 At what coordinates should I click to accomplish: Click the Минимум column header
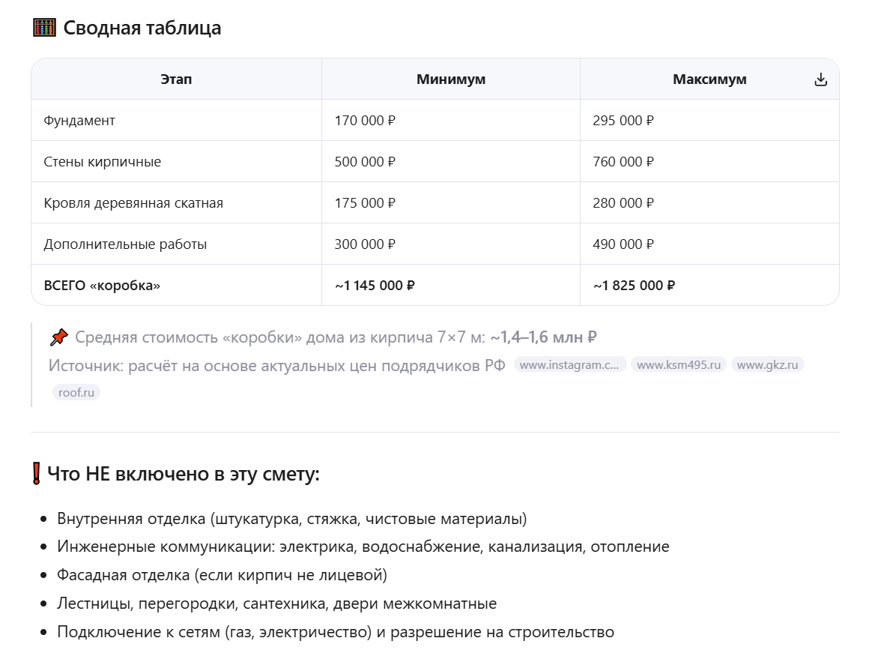451,79
